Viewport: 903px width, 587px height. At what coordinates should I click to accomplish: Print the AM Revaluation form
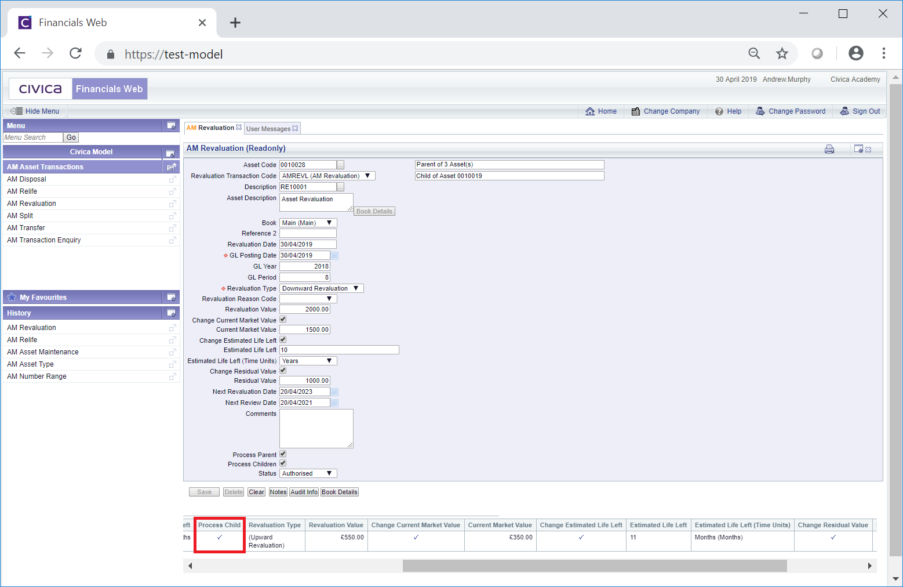829,149
